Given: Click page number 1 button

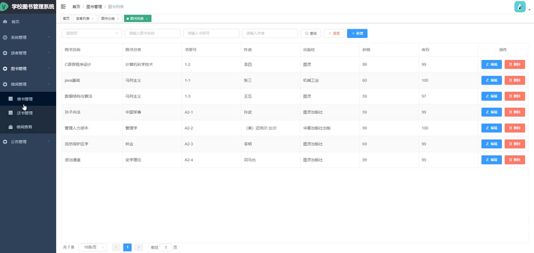Looking at the screenshot, I should 127,247.
